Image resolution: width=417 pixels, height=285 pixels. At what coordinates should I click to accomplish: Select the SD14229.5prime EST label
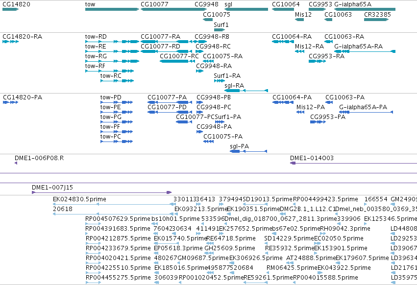pyautogui.click(x=289, y=238)
